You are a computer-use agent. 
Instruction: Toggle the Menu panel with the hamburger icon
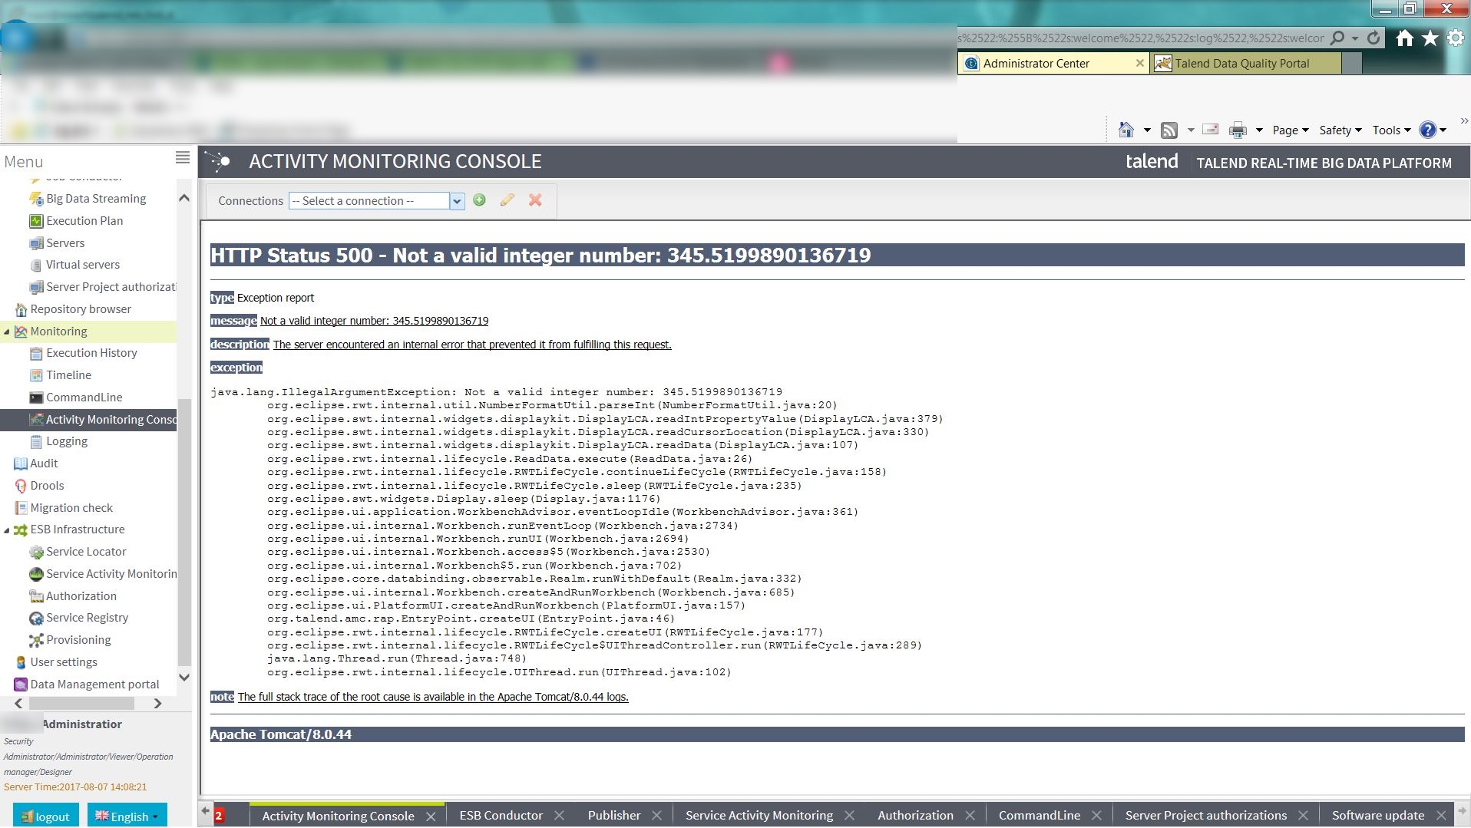pyautogui.click(x=182, y=158)
